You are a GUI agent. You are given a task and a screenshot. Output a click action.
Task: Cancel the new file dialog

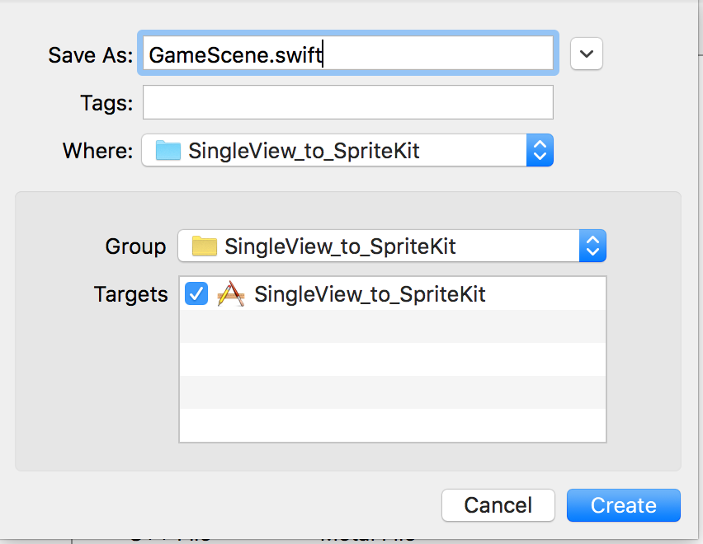tap(498, 505)
